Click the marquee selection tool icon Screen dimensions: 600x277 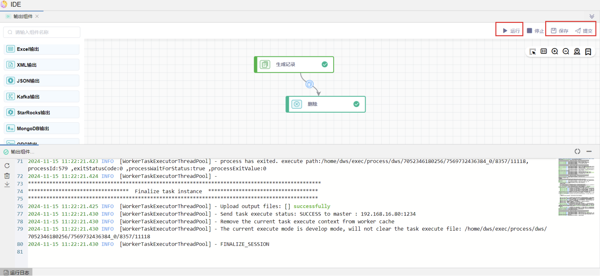point(533,52)
